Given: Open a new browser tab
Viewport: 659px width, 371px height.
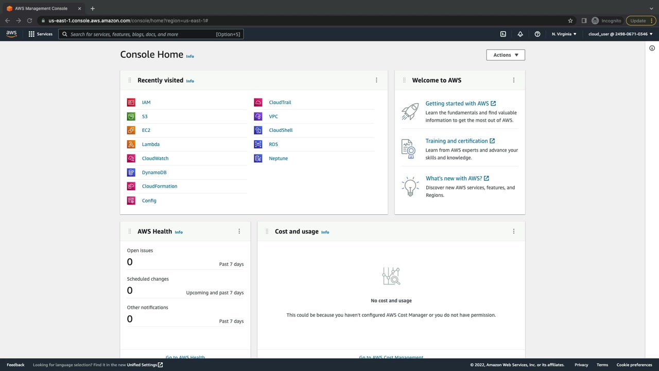Looking at the screenshot, I should (93, 8).
